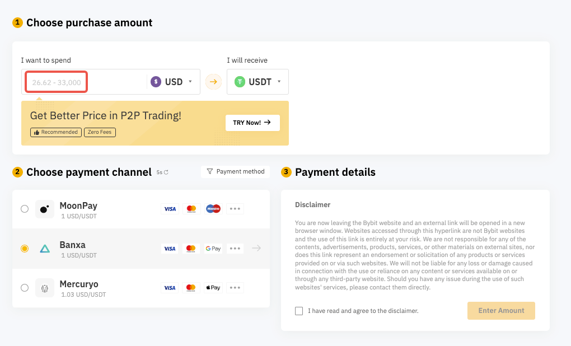Click the orange swap arrow between currencies
The width and height of the screenshot is (571, 346).
pos(213,82)
